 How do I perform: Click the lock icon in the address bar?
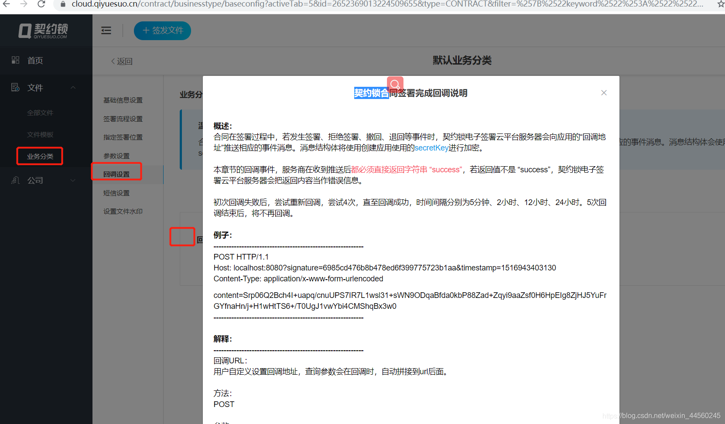[x=63, y=4]
